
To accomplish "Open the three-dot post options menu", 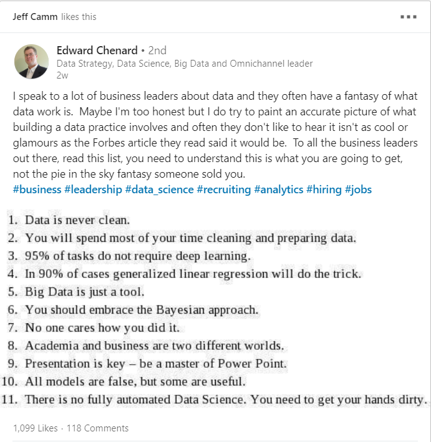I will click(408, 17).
